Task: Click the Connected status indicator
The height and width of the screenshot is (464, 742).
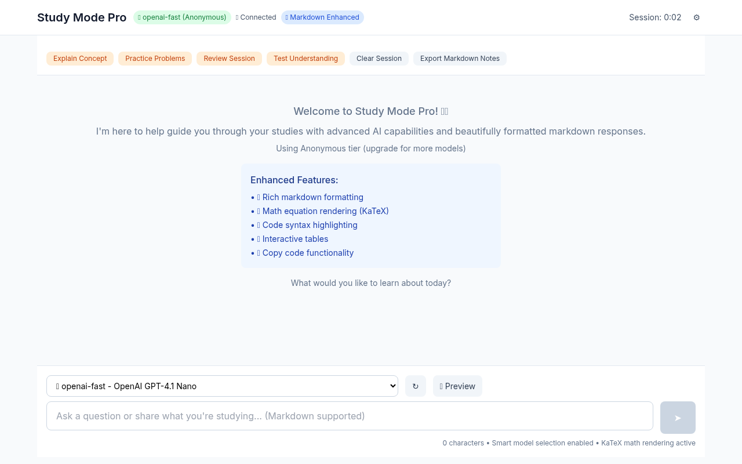Action: 256,17
